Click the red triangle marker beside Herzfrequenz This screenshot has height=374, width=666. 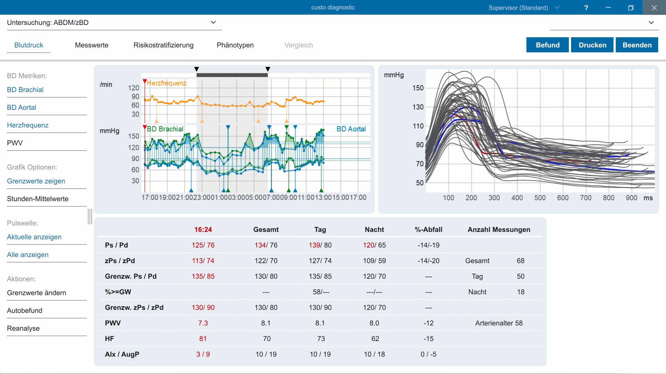pyautogui.click(x=145, y=81)
